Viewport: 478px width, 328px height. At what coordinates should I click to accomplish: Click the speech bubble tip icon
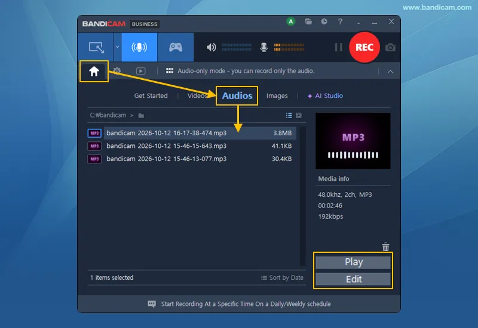pos(152,304)
